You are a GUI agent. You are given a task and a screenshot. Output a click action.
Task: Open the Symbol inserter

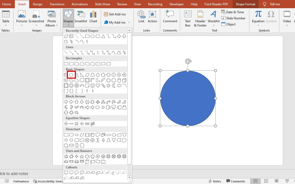pos(271,17)
